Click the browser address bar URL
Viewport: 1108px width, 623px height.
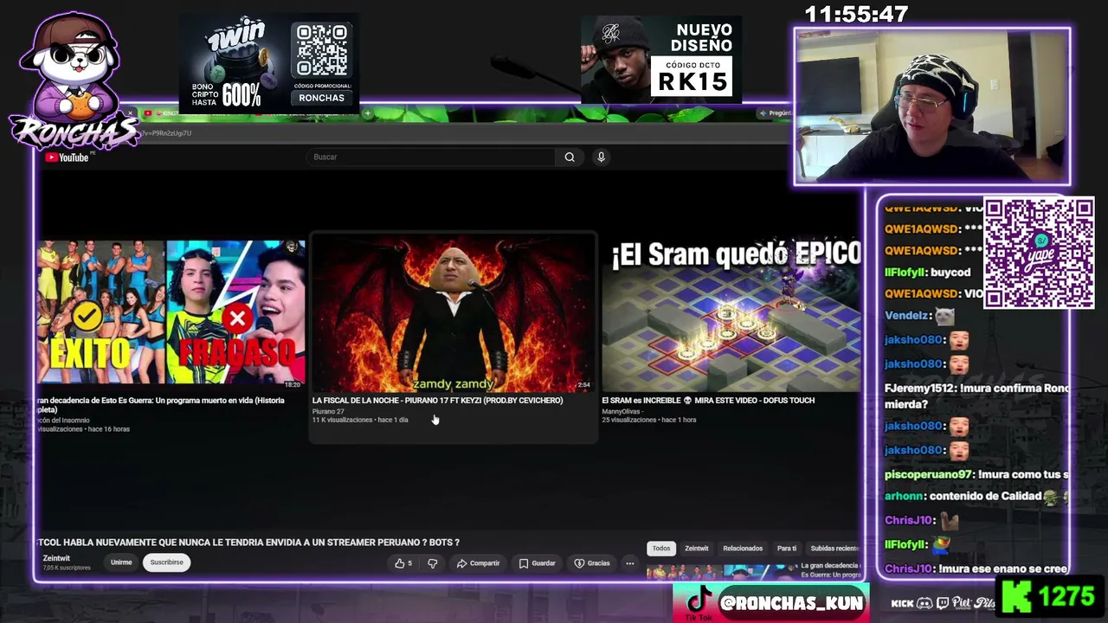coord(164,133)
